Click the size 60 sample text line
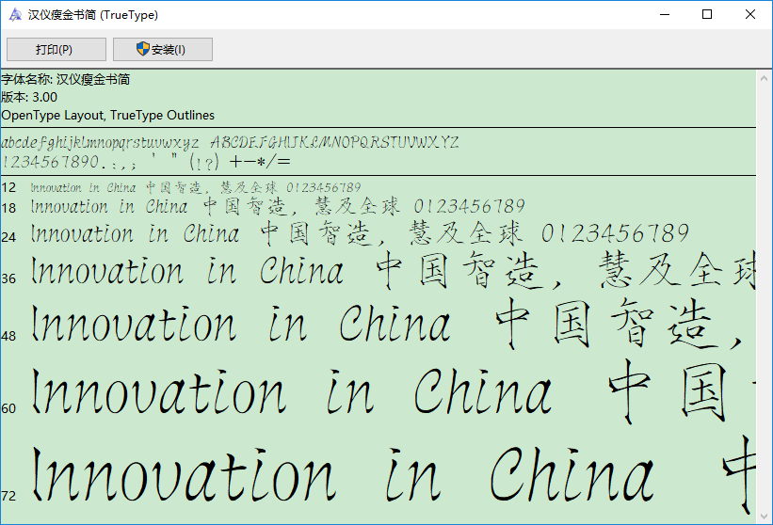 click(x=393, y=392)
